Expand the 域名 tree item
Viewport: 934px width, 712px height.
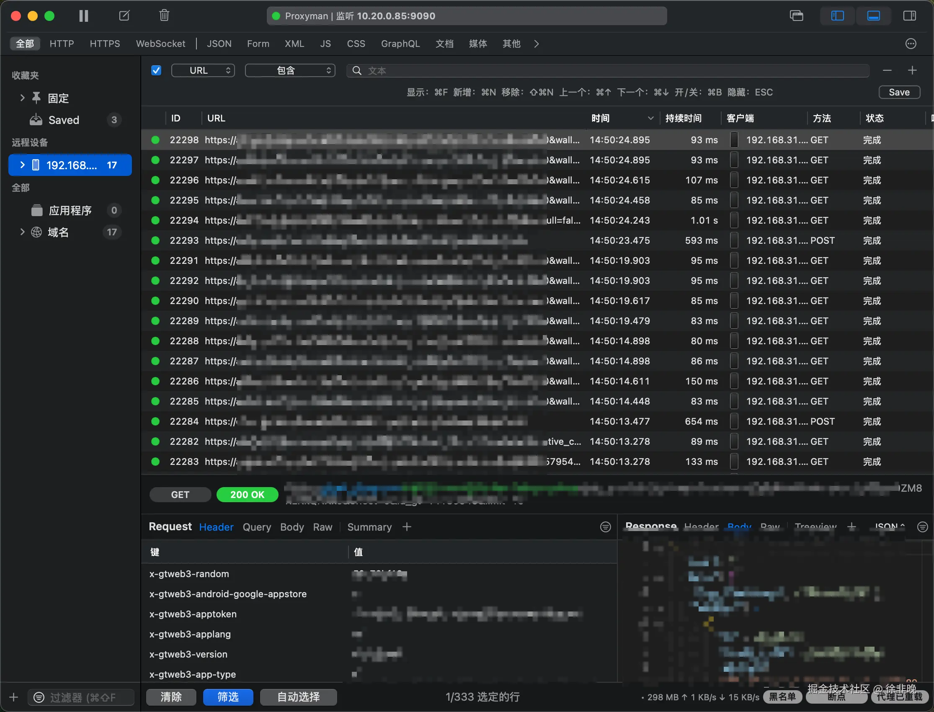(23, 232)
